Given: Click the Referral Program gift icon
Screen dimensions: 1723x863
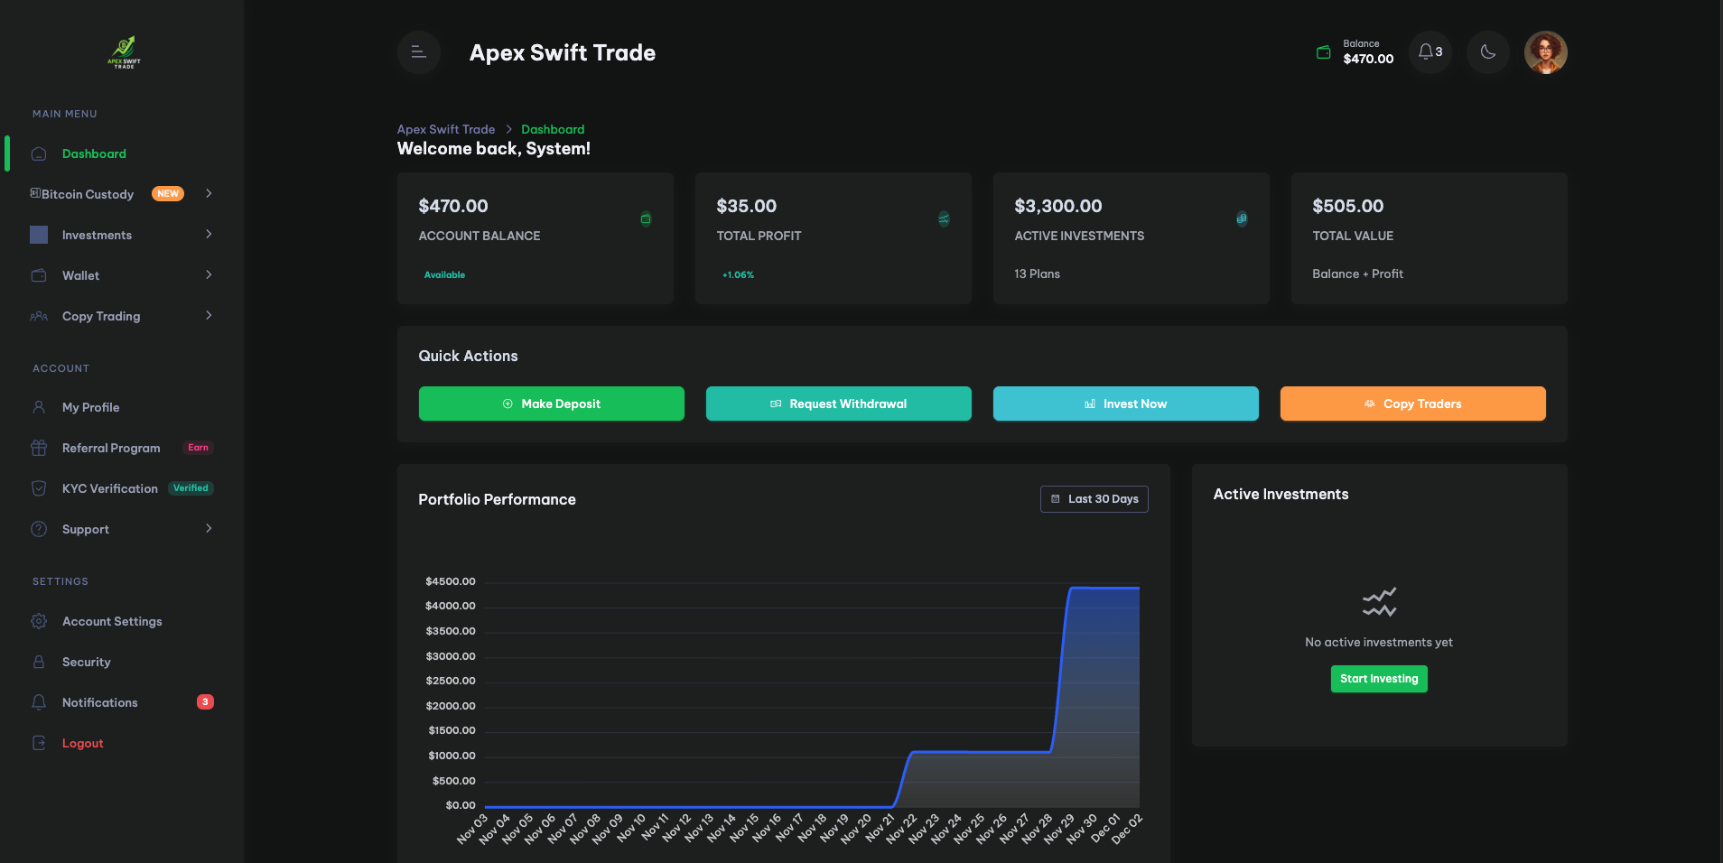Looking at the screenshot, I should 39,448.
